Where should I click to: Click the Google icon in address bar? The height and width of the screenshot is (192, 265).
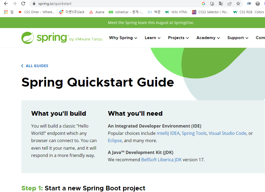pyautogui.click(x=203, y=4)
